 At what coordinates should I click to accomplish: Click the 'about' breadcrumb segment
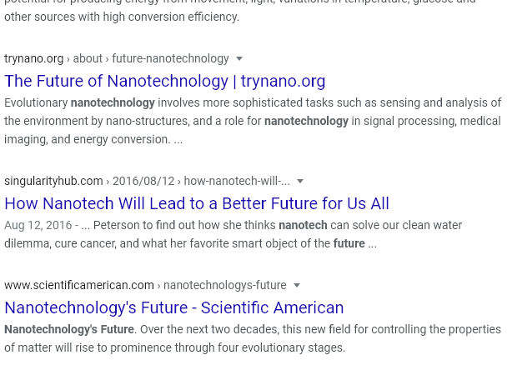click(88, 58)
